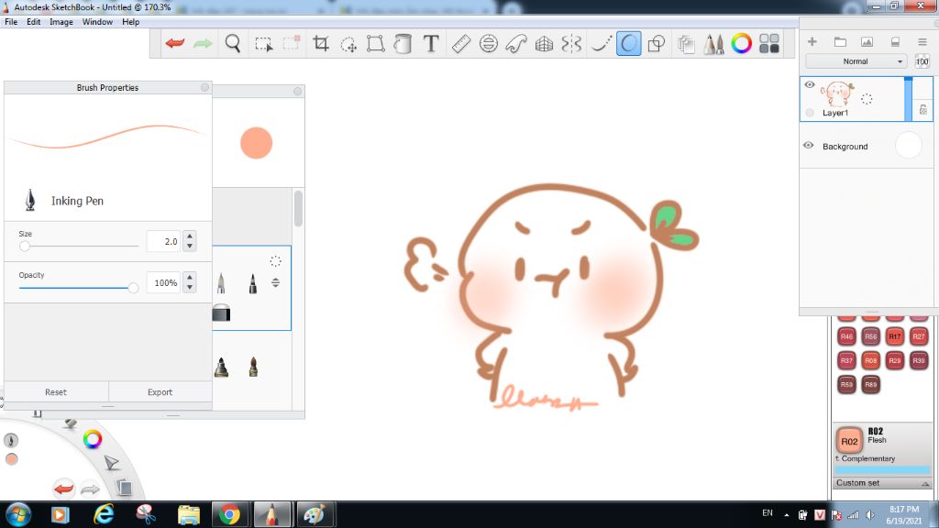Click the red Undo arrow in top toolbar
Image resolution: width=939 pixels, height=528 pixels.
[x=175, y=43]
